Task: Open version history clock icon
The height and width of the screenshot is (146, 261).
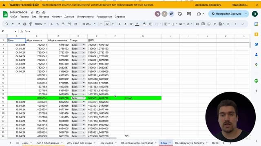Action: [180, 14]
